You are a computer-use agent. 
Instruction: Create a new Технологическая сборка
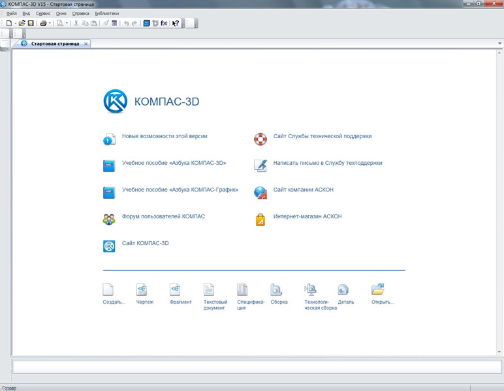311,289
